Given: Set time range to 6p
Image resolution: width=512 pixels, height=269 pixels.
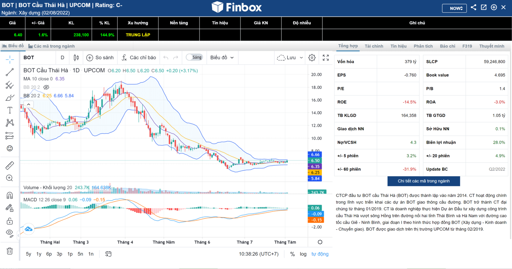Looking at the screenshot, I should point(49,254).
